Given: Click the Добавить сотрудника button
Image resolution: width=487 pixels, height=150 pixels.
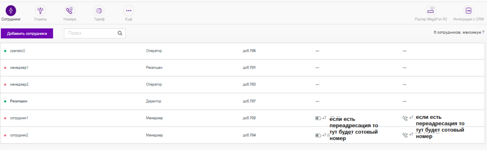Looking at the screenshot, I should click(x=27, y=34).
